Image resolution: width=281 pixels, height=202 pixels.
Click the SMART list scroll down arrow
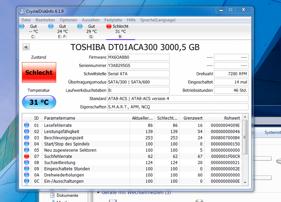[x=245, y=182]
